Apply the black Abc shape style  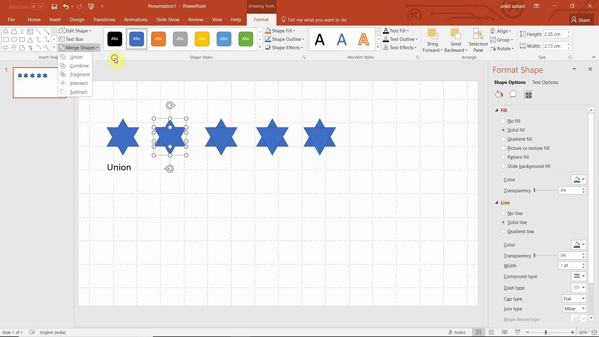click(x=115, y=39)
